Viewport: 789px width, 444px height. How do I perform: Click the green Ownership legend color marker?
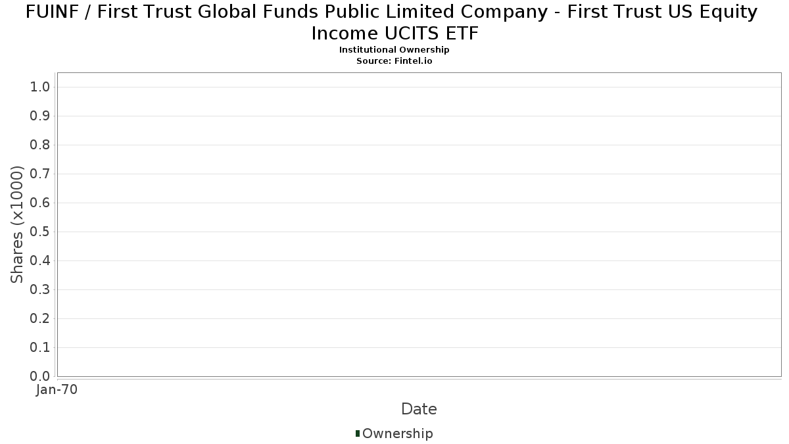[x=358, y=433]
